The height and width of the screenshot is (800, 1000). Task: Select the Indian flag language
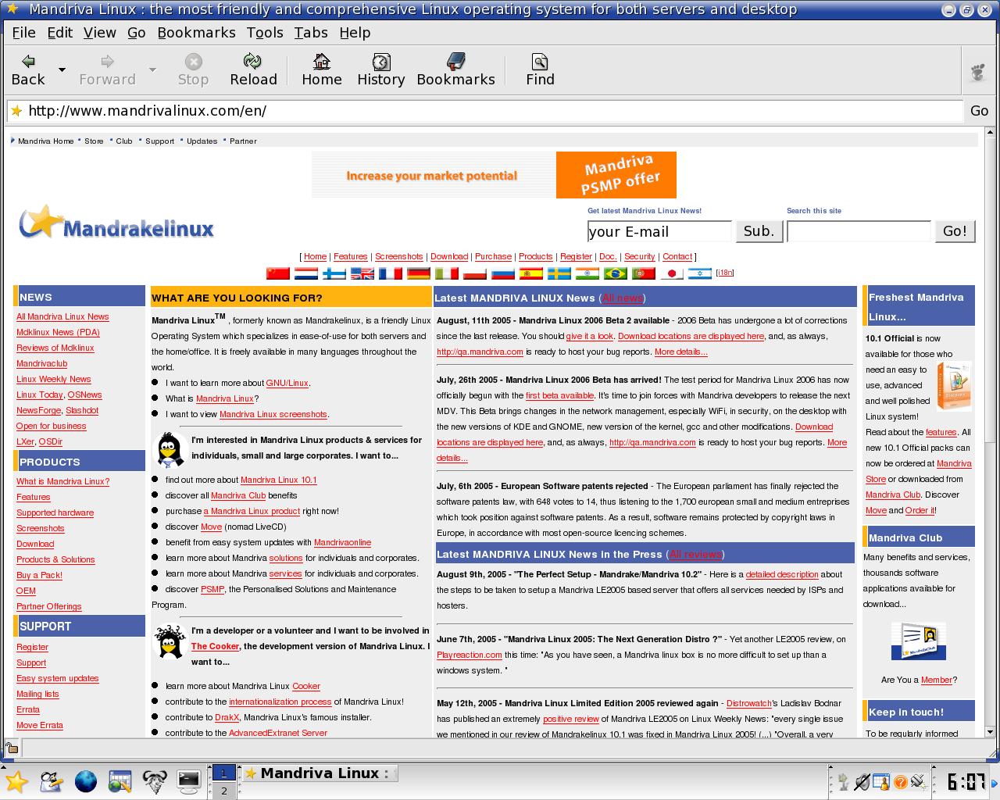coord(587,273)
